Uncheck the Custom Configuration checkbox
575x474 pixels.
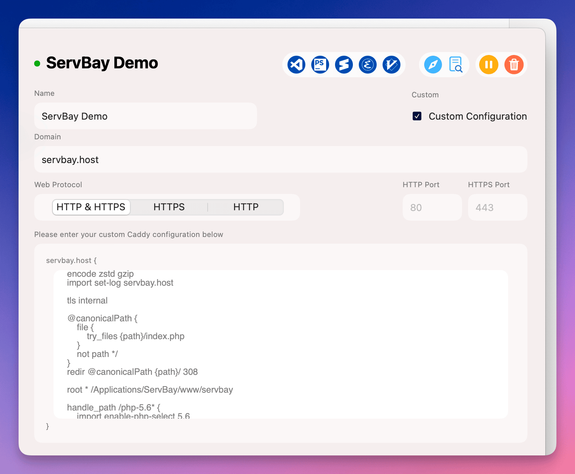point(417,116)
